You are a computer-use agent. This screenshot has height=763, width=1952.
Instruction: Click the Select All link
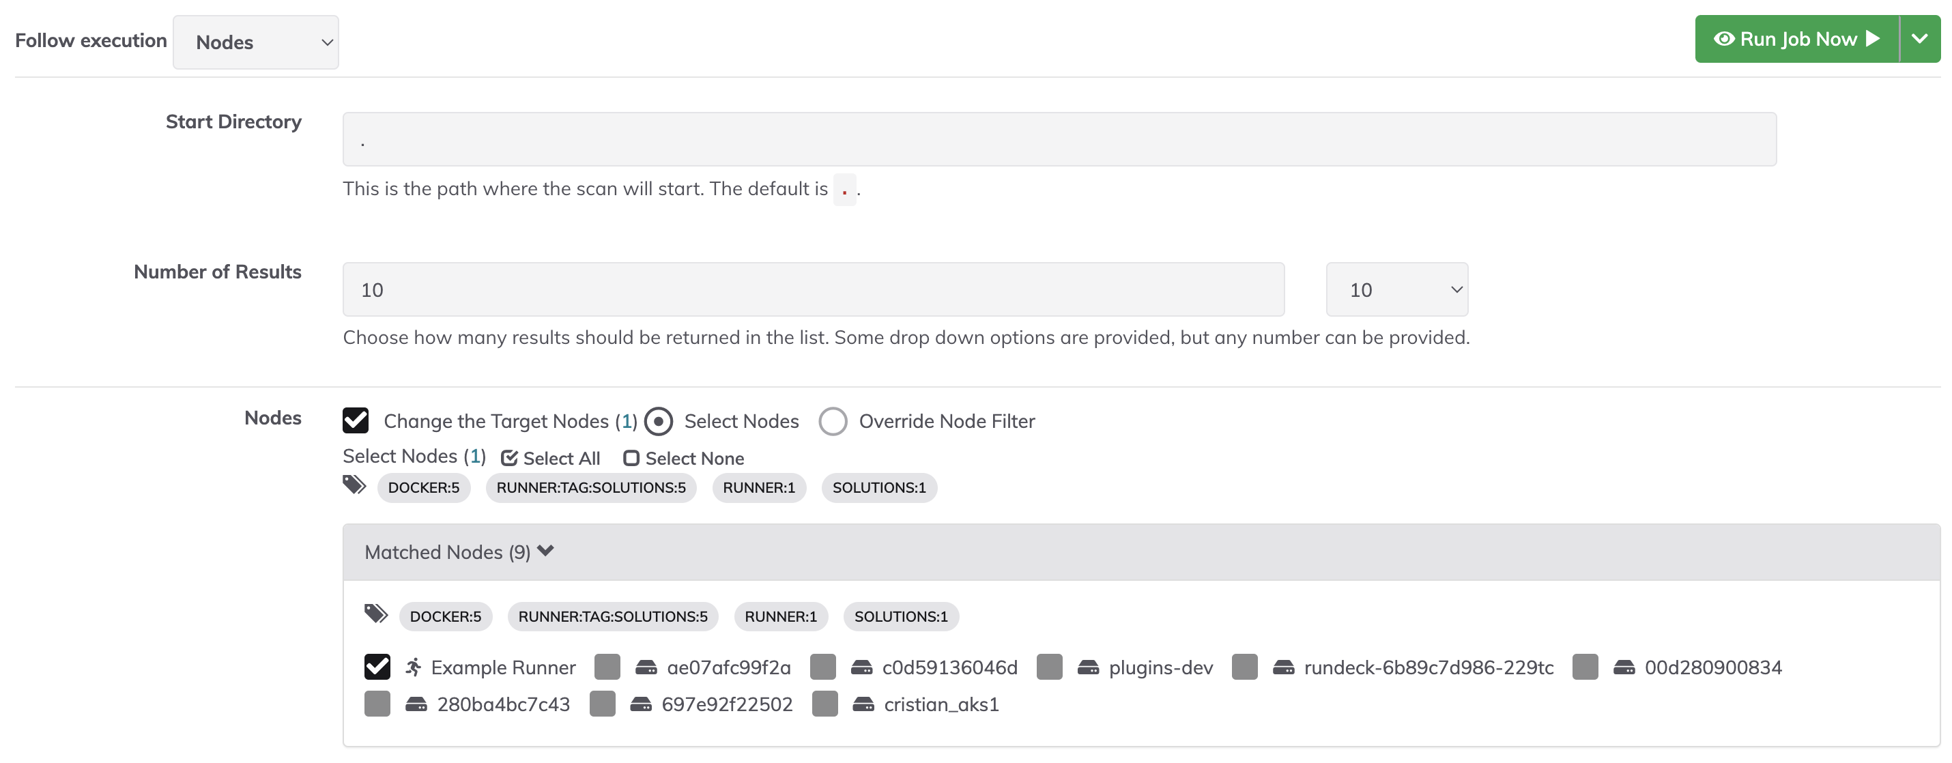coord(551,459)
